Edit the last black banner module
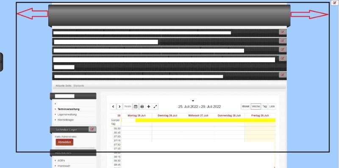 tap(282, 75)
